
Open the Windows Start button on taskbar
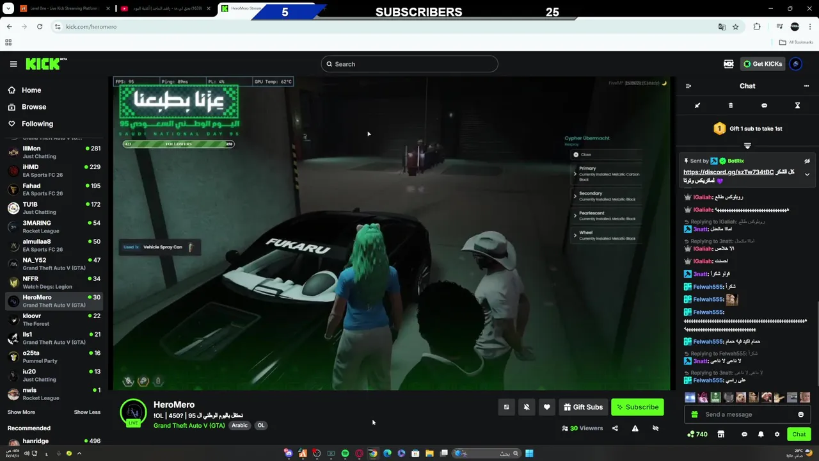point(529,453)
